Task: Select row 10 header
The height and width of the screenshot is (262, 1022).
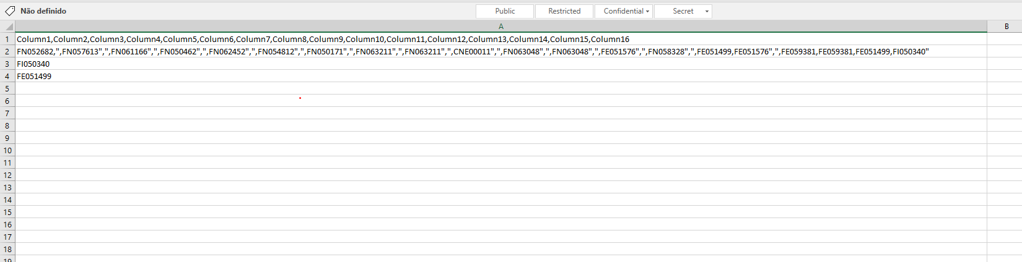Action: pyautogui.click(x=7, y=150)
